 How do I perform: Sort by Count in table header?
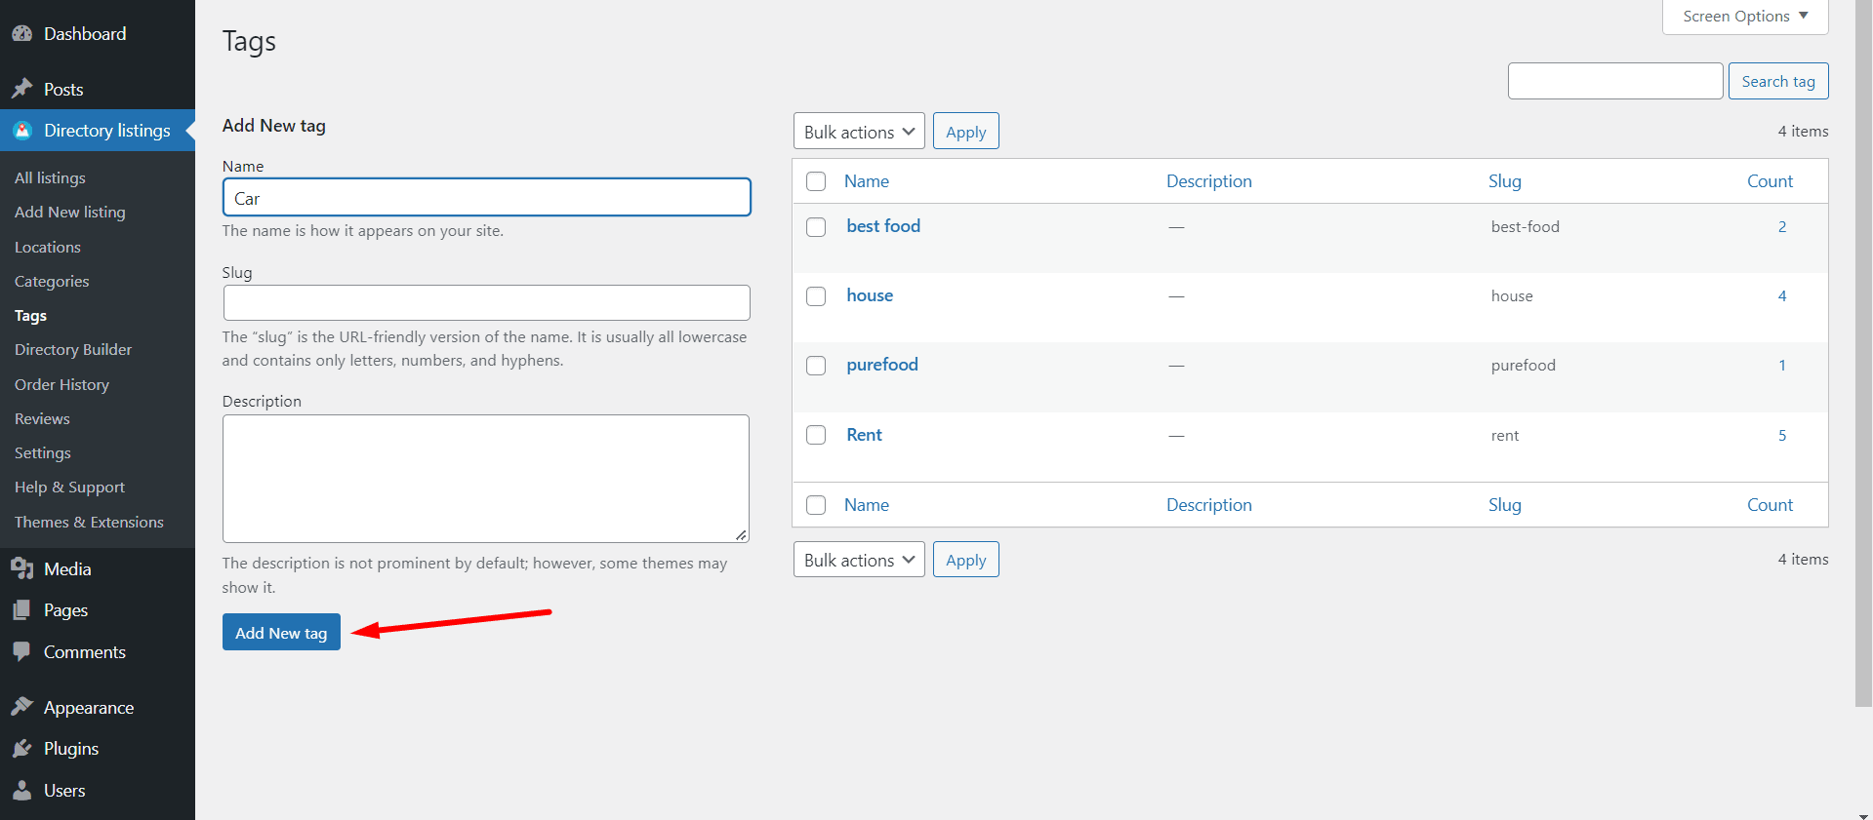[x=1770, y=181]
